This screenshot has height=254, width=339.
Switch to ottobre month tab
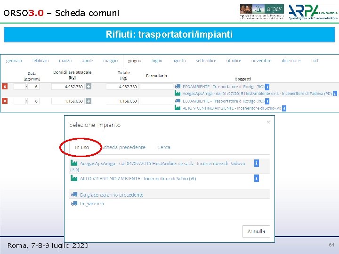pos(234,61)
